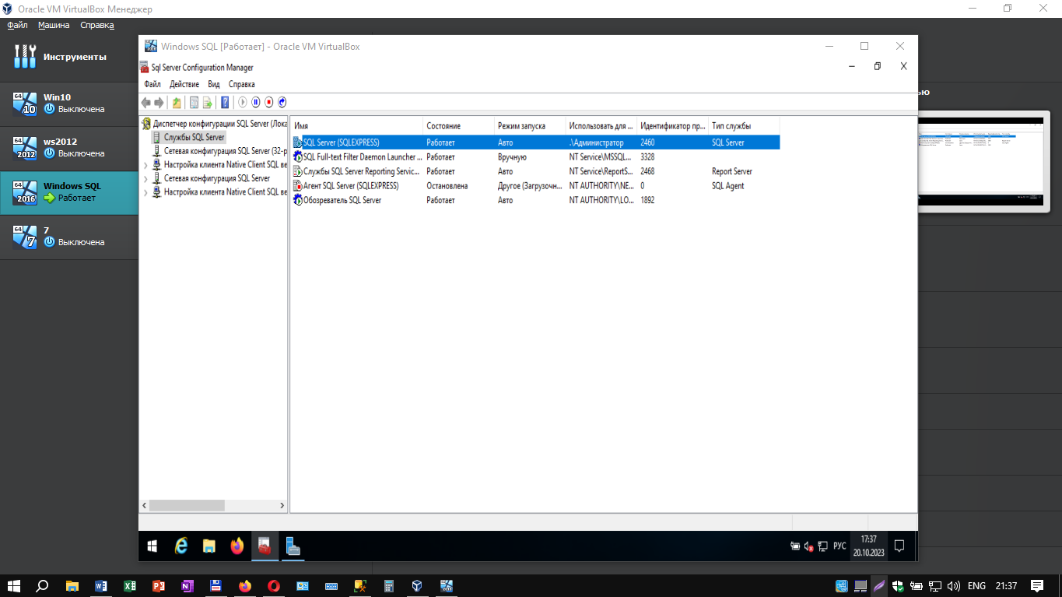1062x597 pixels.
Task: Click Инструменты in the VirtualBox Manager sidebar
Action: click(69, 57)
